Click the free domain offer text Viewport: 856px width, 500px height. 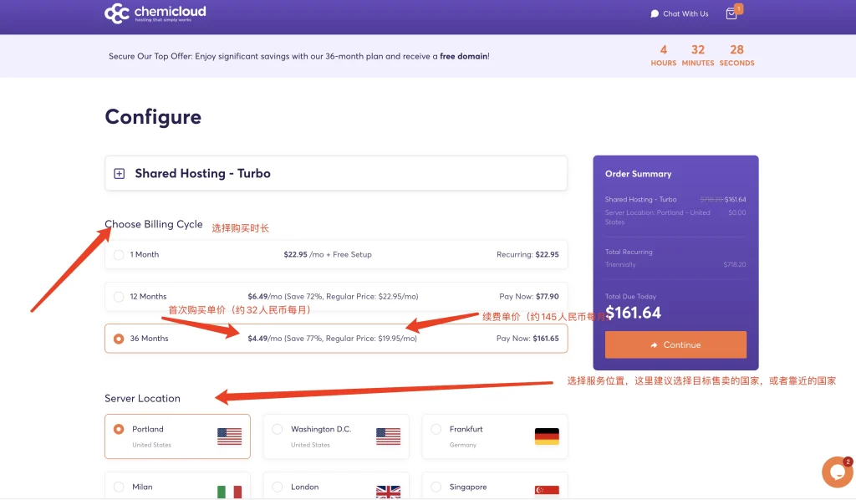pyautogui.click(x=464, y=56)
